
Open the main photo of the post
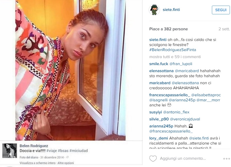[x=70, y=70]
